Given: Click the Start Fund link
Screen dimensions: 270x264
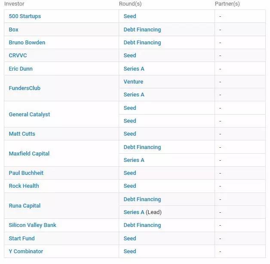Looking at the screenshot, I should pos(21,239).
